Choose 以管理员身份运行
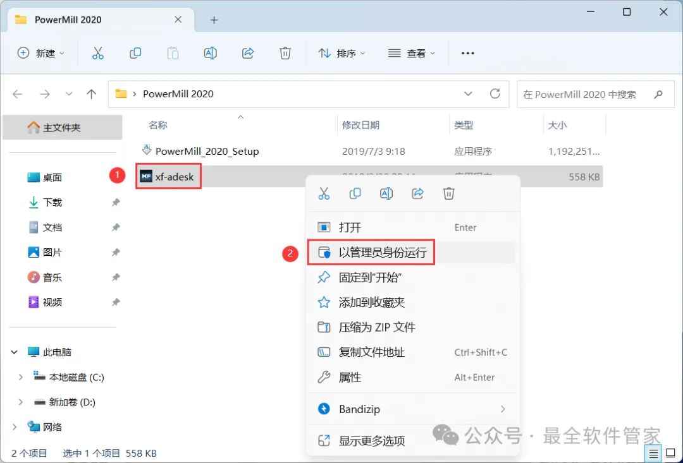This screenshot has height=463, width=683. pos(412,253)
